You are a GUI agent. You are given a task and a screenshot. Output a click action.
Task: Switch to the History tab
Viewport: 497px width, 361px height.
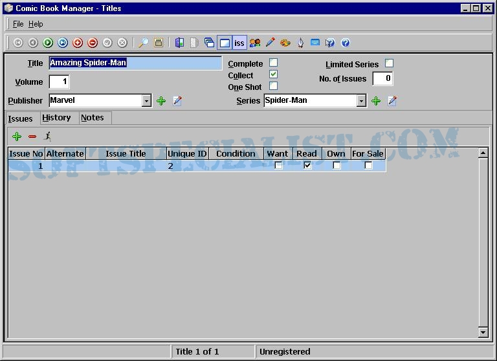56,118
